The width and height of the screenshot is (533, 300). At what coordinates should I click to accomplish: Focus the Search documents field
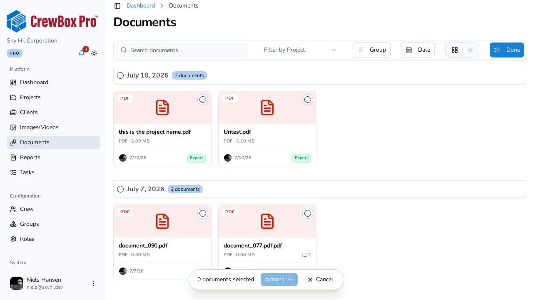coord(182,50)
